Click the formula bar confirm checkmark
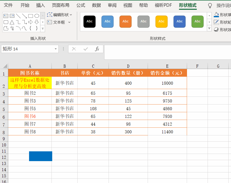Screen dimensions: 231x183 (x=86, y=49)
